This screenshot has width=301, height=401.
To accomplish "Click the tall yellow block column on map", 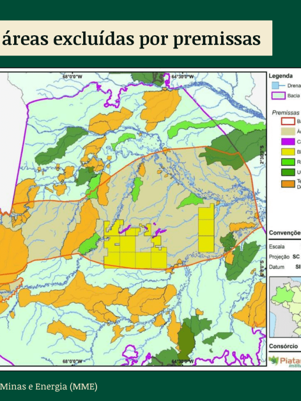I will coord(206,228).
